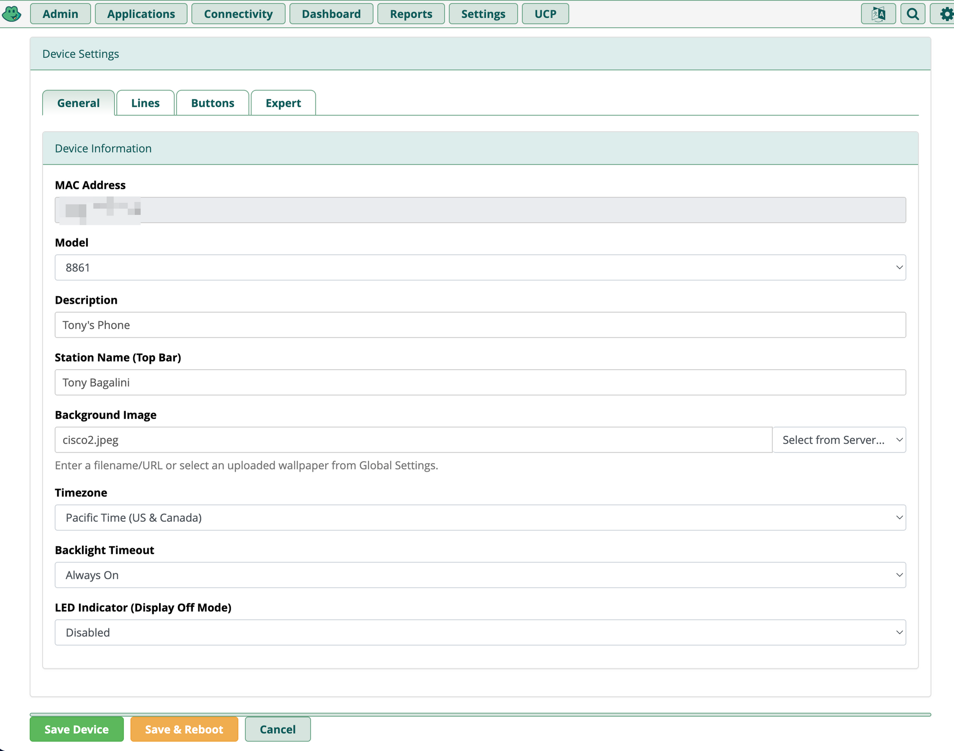Expand the Timezone dropdown
This screenshot has width=954, height=751.
coord(480,517)
